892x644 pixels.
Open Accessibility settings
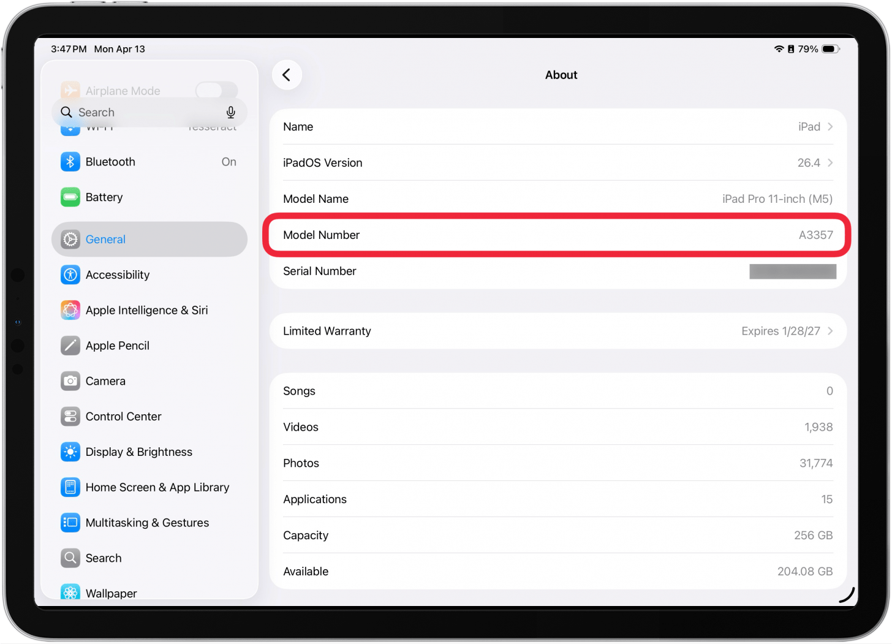click(x=149, y=275)
